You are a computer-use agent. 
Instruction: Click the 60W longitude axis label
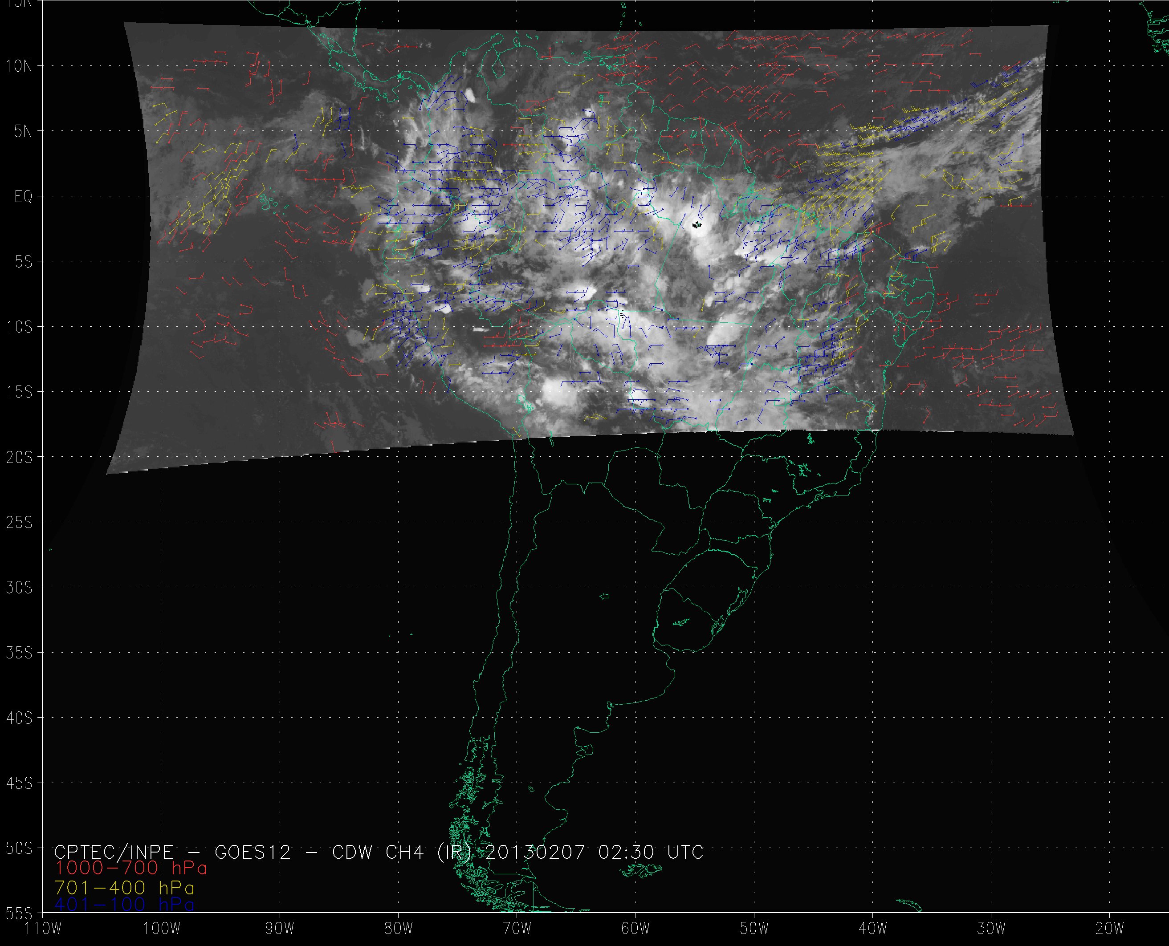[635, 929]
